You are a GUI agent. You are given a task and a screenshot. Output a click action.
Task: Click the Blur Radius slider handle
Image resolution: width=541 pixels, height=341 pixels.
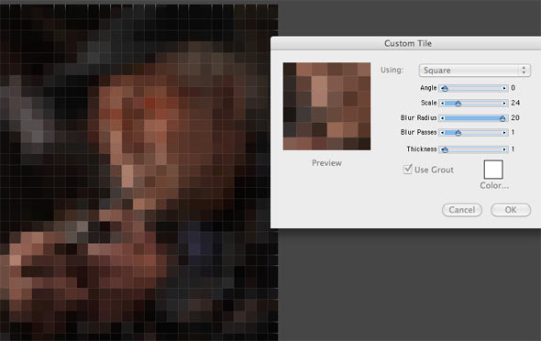pos(502,118)
